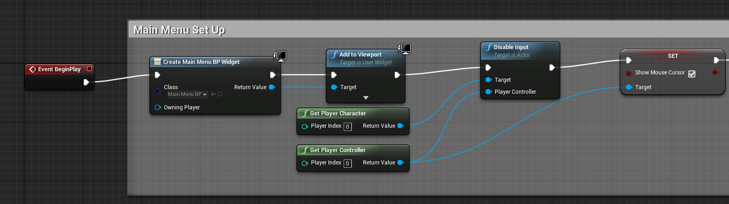Expand the Add to Viewport advanced pins arrow

coord(366,98)
